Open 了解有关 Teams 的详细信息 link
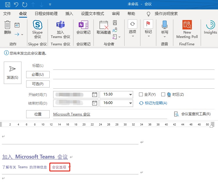Screen dimensions: 218x185 25,167
